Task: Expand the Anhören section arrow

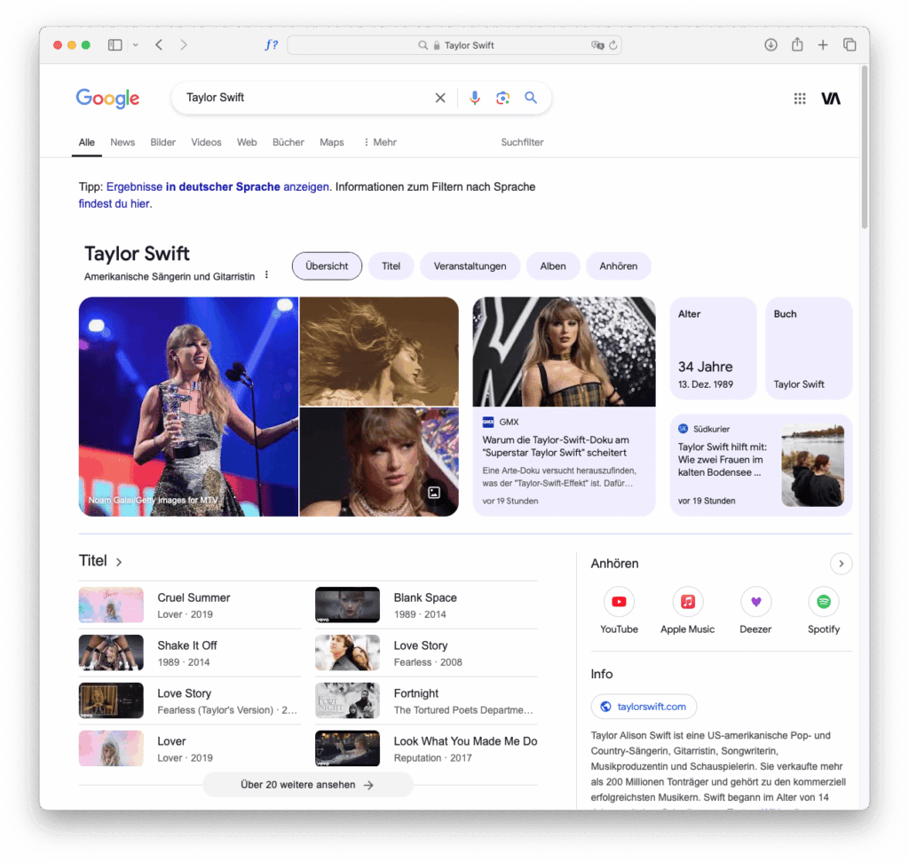Action: click(x=841, y=564)
